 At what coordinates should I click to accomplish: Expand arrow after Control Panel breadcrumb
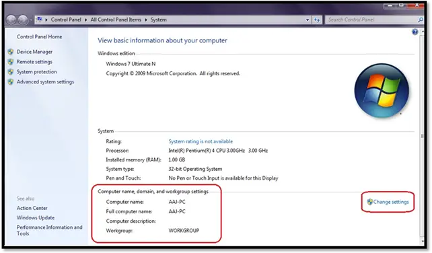click(x=86, y=20)
